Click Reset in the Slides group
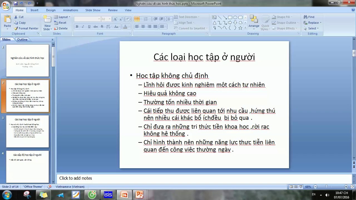Screen dimensions: 356x200 pyautogui.click(x=60, y=23)
